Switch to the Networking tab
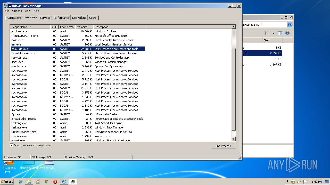This screenshot has height=185, width=330. point(79,18)
